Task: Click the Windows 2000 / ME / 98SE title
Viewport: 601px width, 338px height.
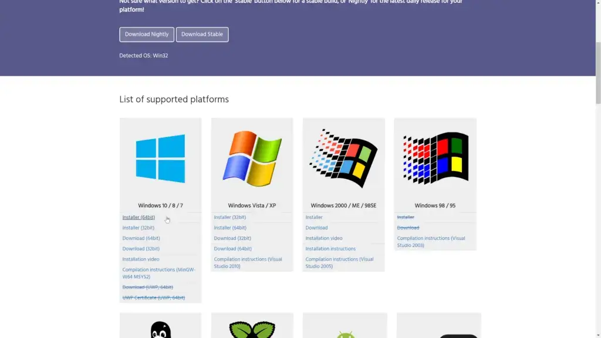Action: pos(343,206)
